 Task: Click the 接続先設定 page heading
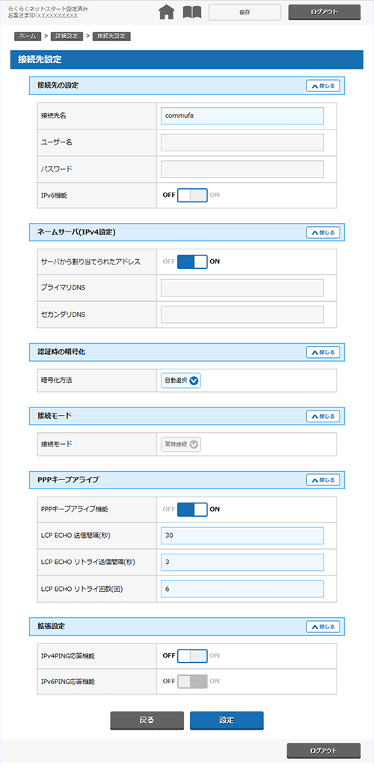tap(40, 60)
